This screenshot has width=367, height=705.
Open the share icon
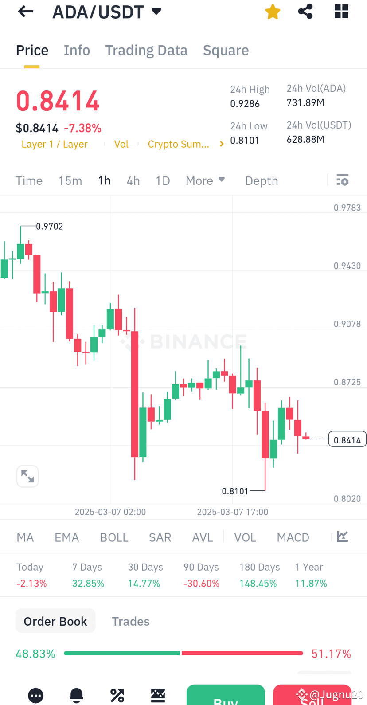click(305, 12)
